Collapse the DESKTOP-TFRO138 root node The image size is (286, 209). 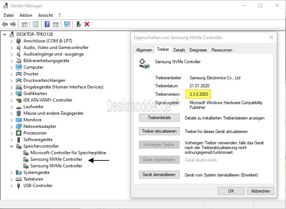tap(5, 34)
